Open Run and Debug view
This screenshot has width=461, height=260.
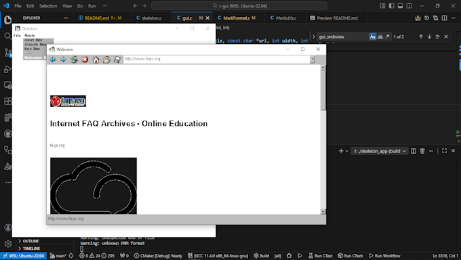[7, 69]
